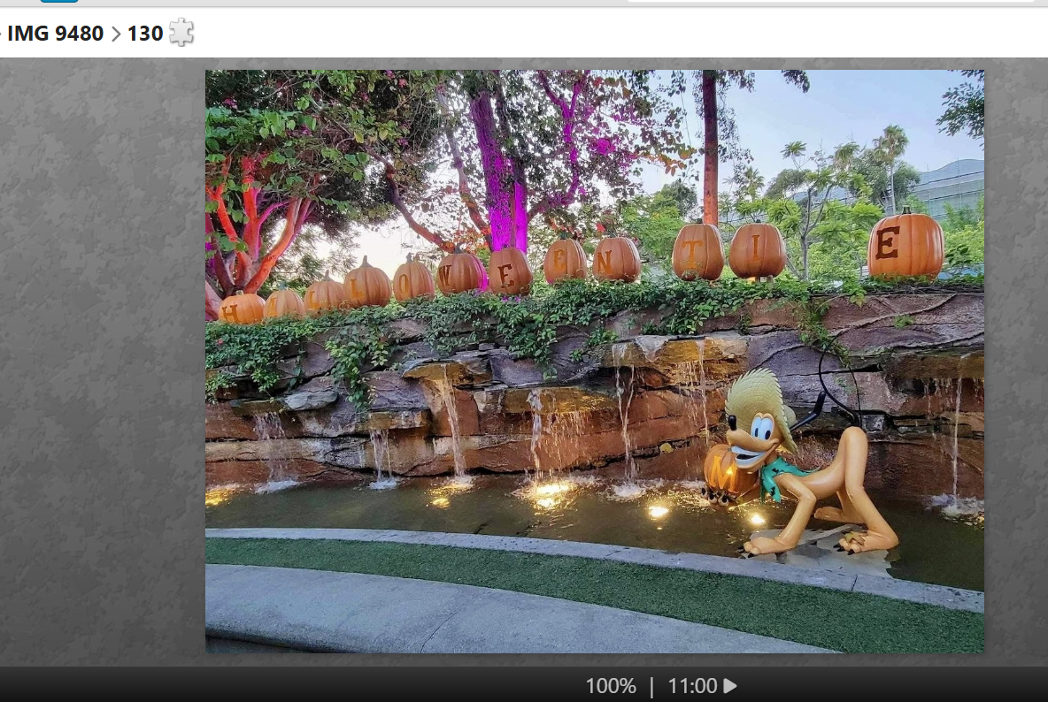
Task: Click the chevron between IMG 9480 and 130
Action: (116, 34)
